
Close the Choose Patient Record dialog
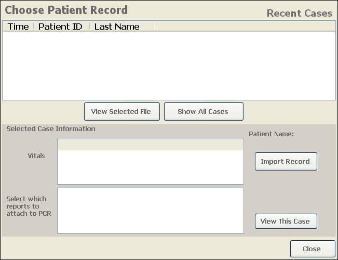tap(313, 249)
